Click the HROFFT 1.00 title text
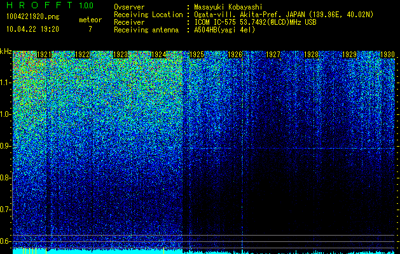This screenshot has height=254, width=400. (x=50, y=5)
